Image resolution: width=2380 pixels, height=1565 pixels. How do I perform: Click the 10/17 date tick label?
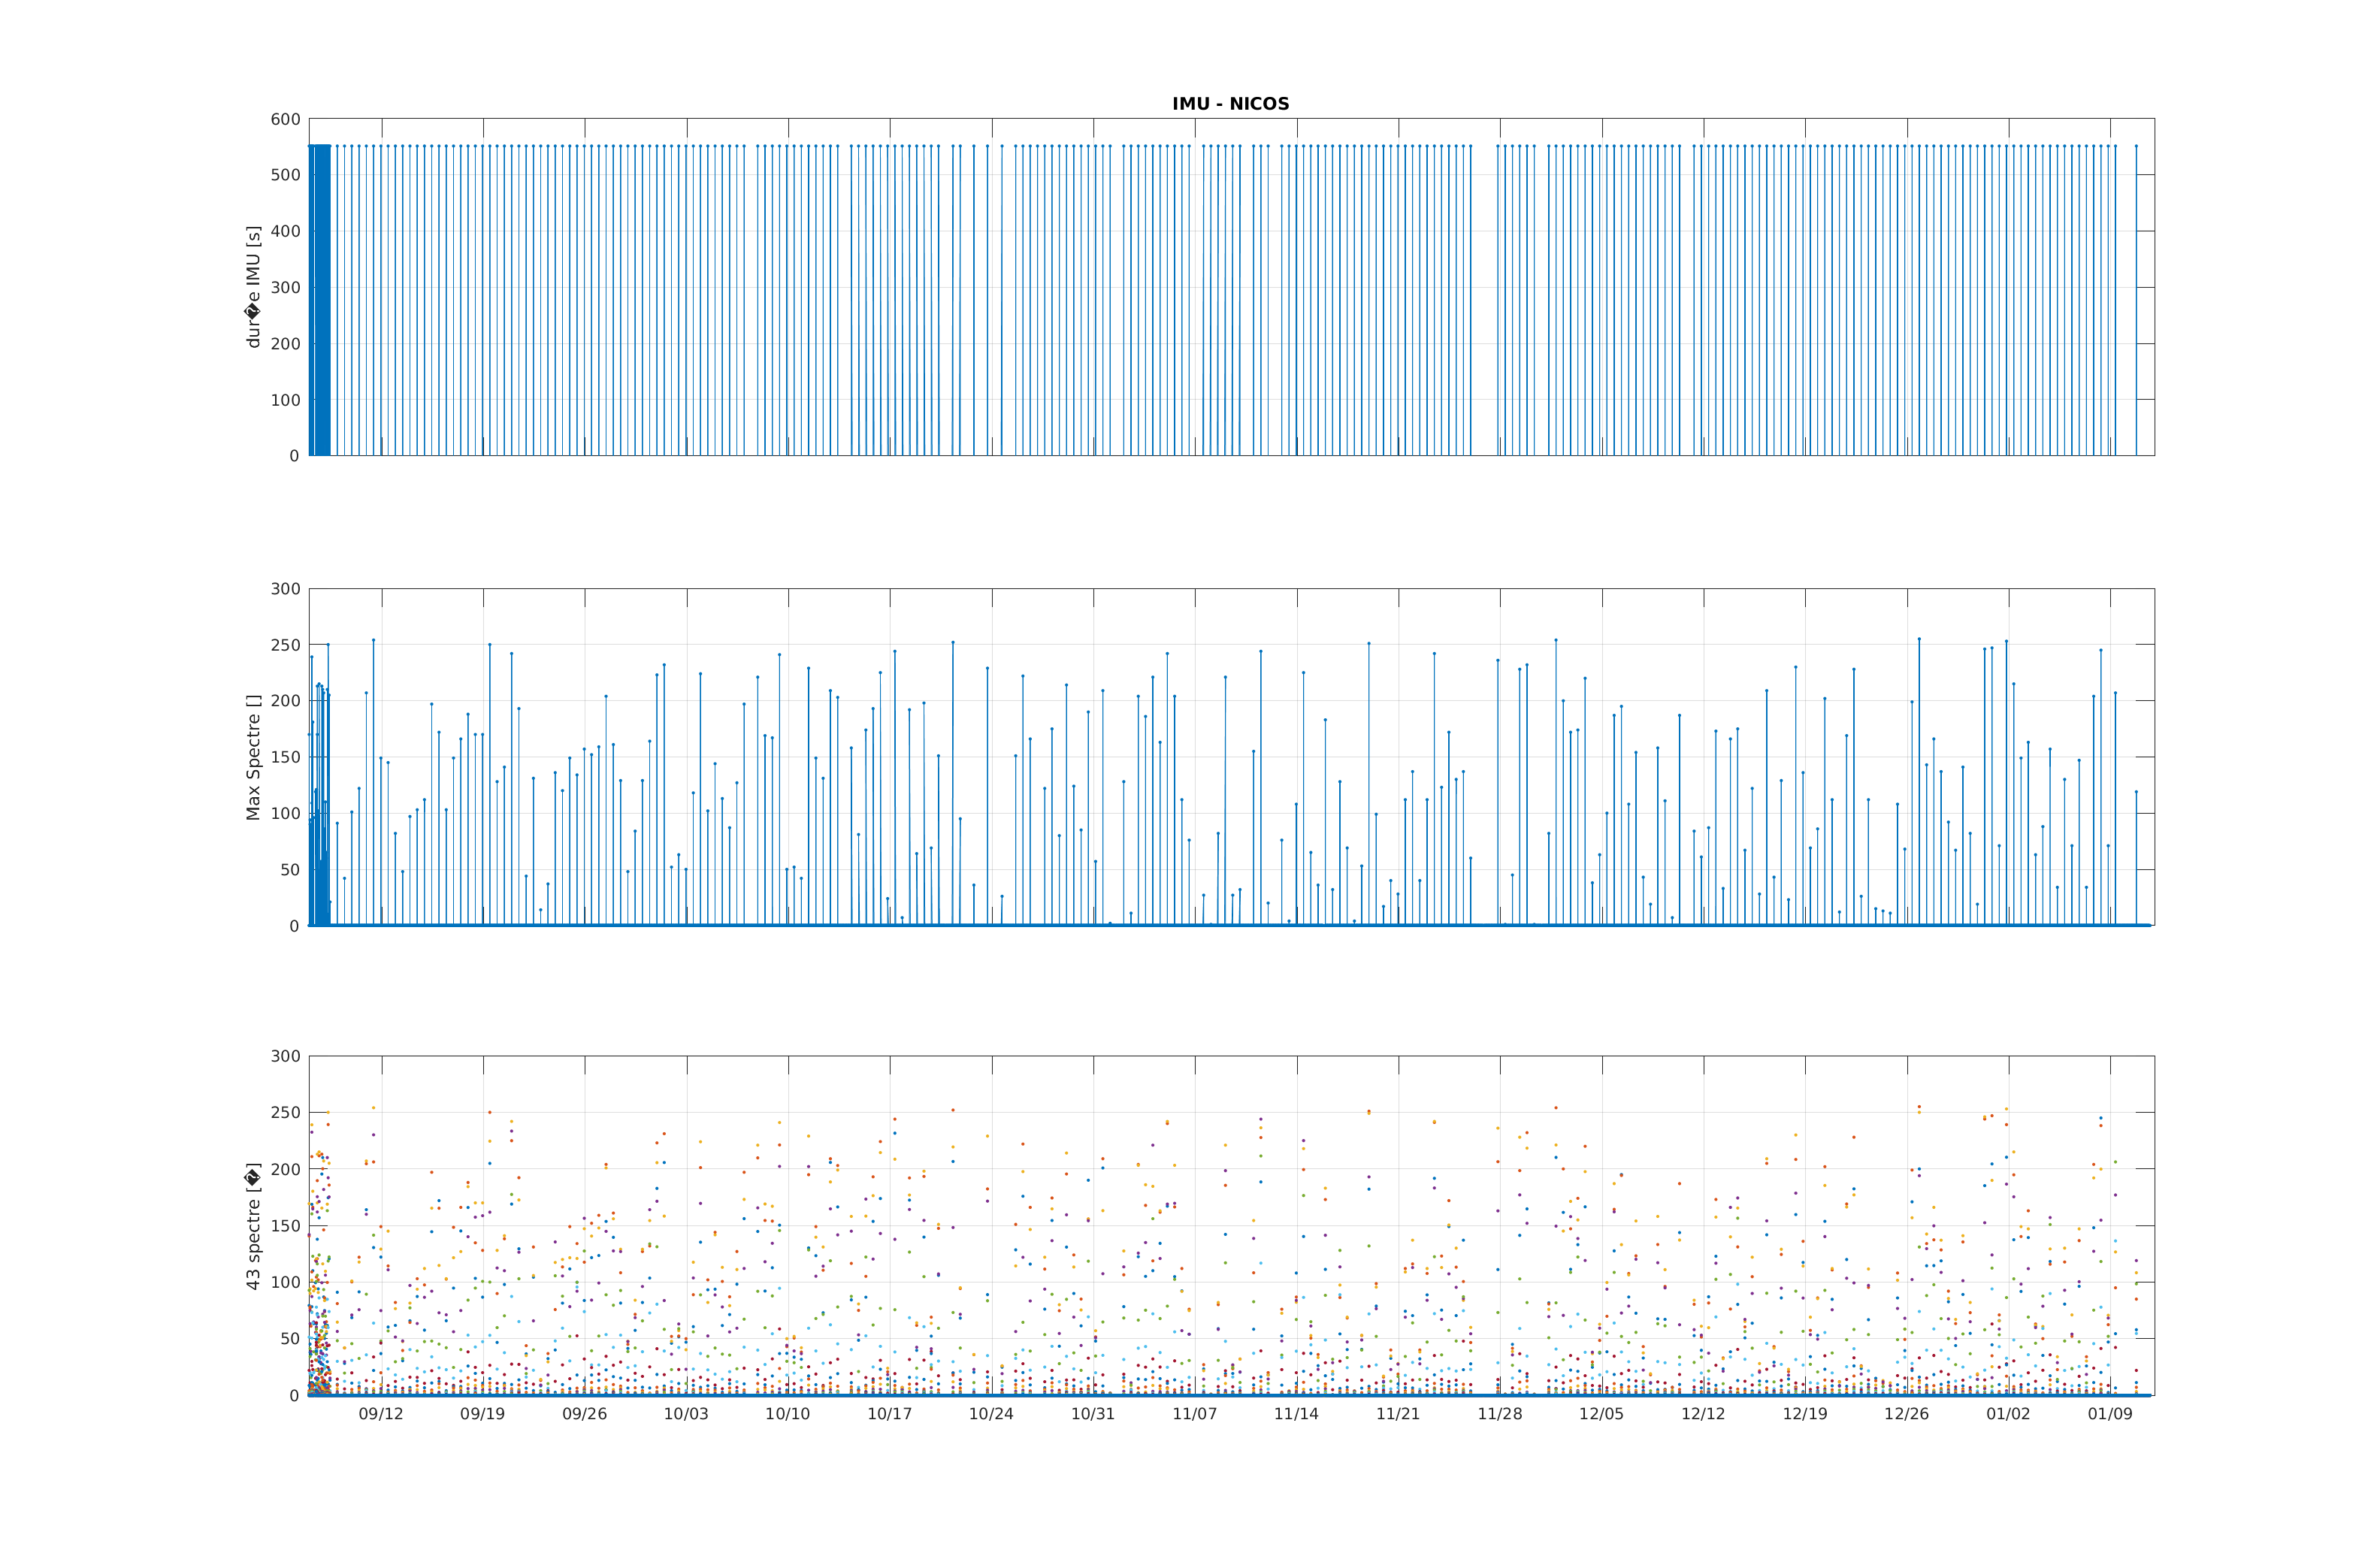point(889,1414)
